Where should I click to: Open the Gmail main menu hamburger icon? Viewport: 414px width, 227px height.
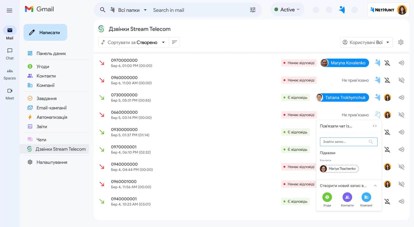click(9, 10)
